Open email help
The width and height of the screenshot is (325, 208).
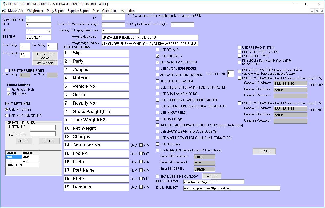(212, 176)
